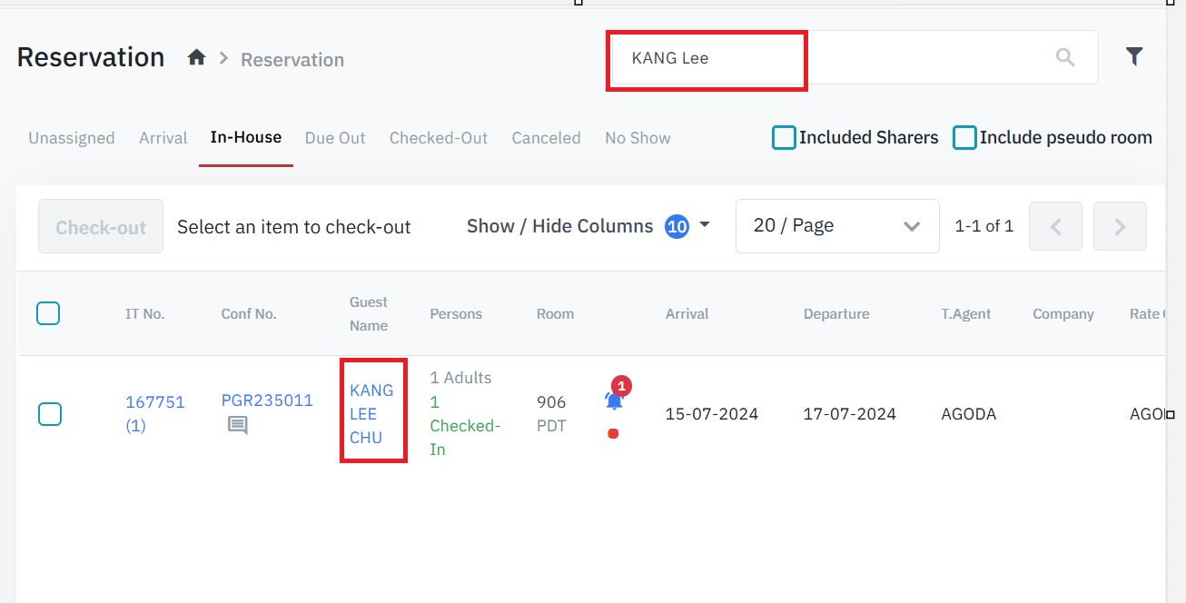Open the Show / Hide Columns dropdown
Viewport: 1186px width, 603px height.
click(588, 226)
